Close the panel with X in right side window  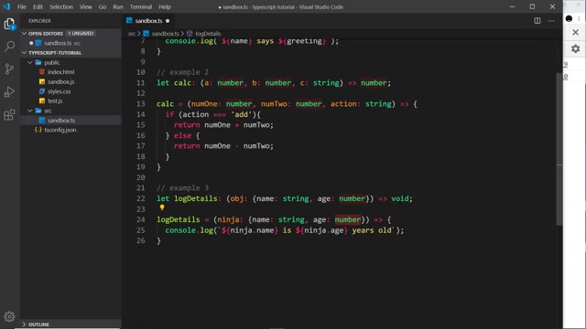pos(576,33)
